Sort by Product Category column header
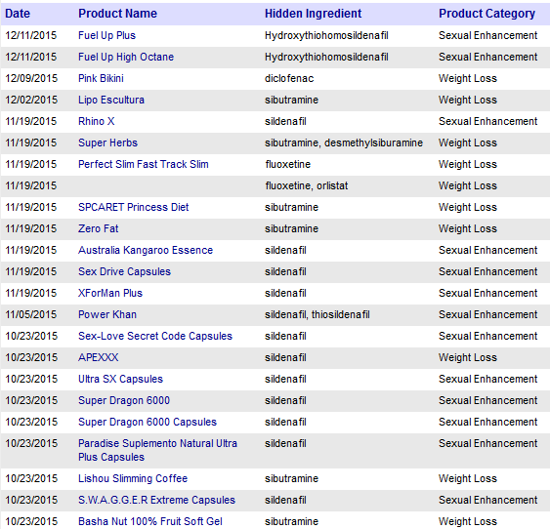The image size is (550, 529). [x=487, y=14]
